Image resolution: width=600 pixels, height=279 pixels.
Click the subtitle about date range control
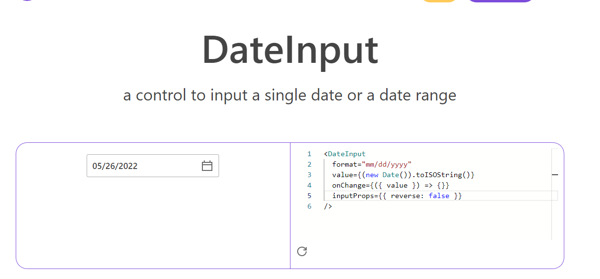pos(290,95)
